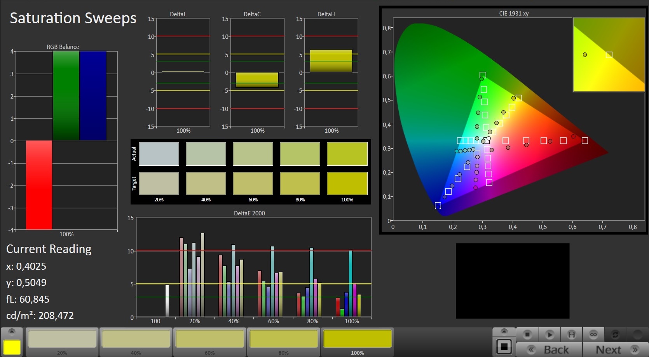649x357 pixels.
Task: Select the 100% saturation swatch in bottom strip
Action: (358, 339)
